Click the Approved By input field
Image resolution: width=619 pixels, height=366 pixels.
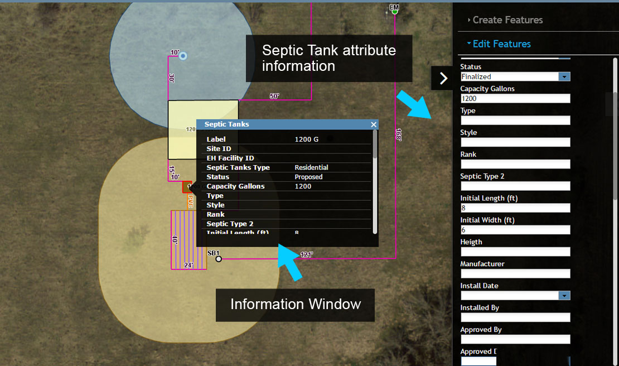(515, 339)
